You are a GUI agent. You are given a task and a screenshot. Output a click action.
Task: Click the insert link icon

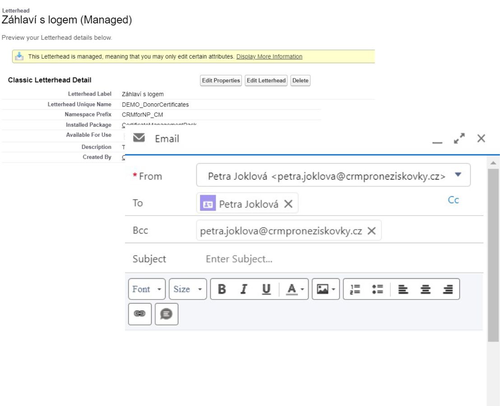pos(139,314)
